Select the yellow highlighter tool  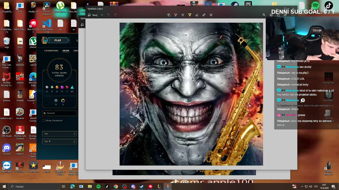click(190, 15)
